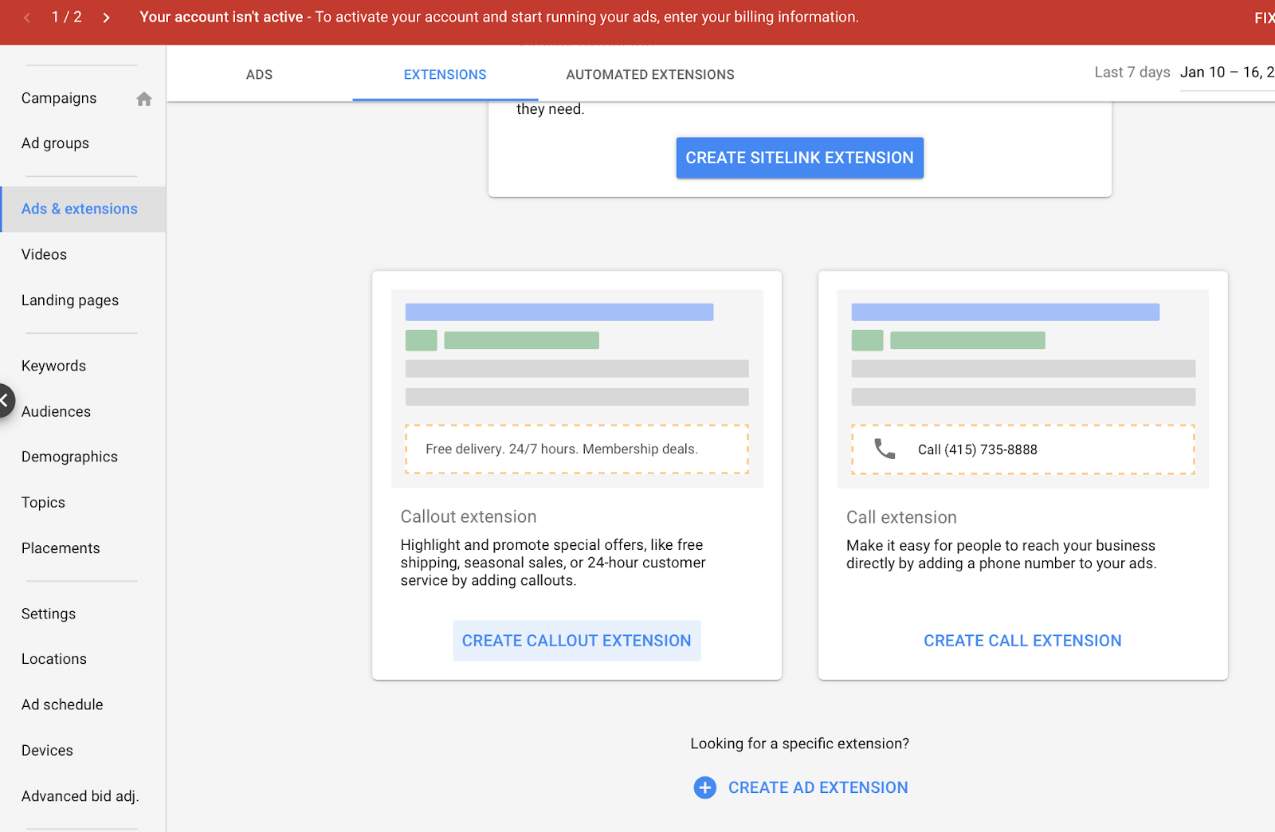The image size is (1275, 832).
Task: Open Ad groups in the sidebar
Action: (x=55, y=143)
